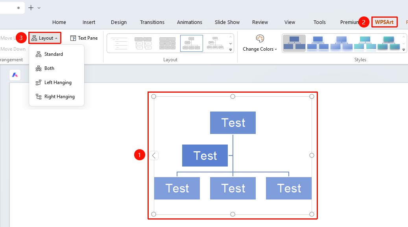Apply the fifth teal-blue gradient style

(389, 43)
